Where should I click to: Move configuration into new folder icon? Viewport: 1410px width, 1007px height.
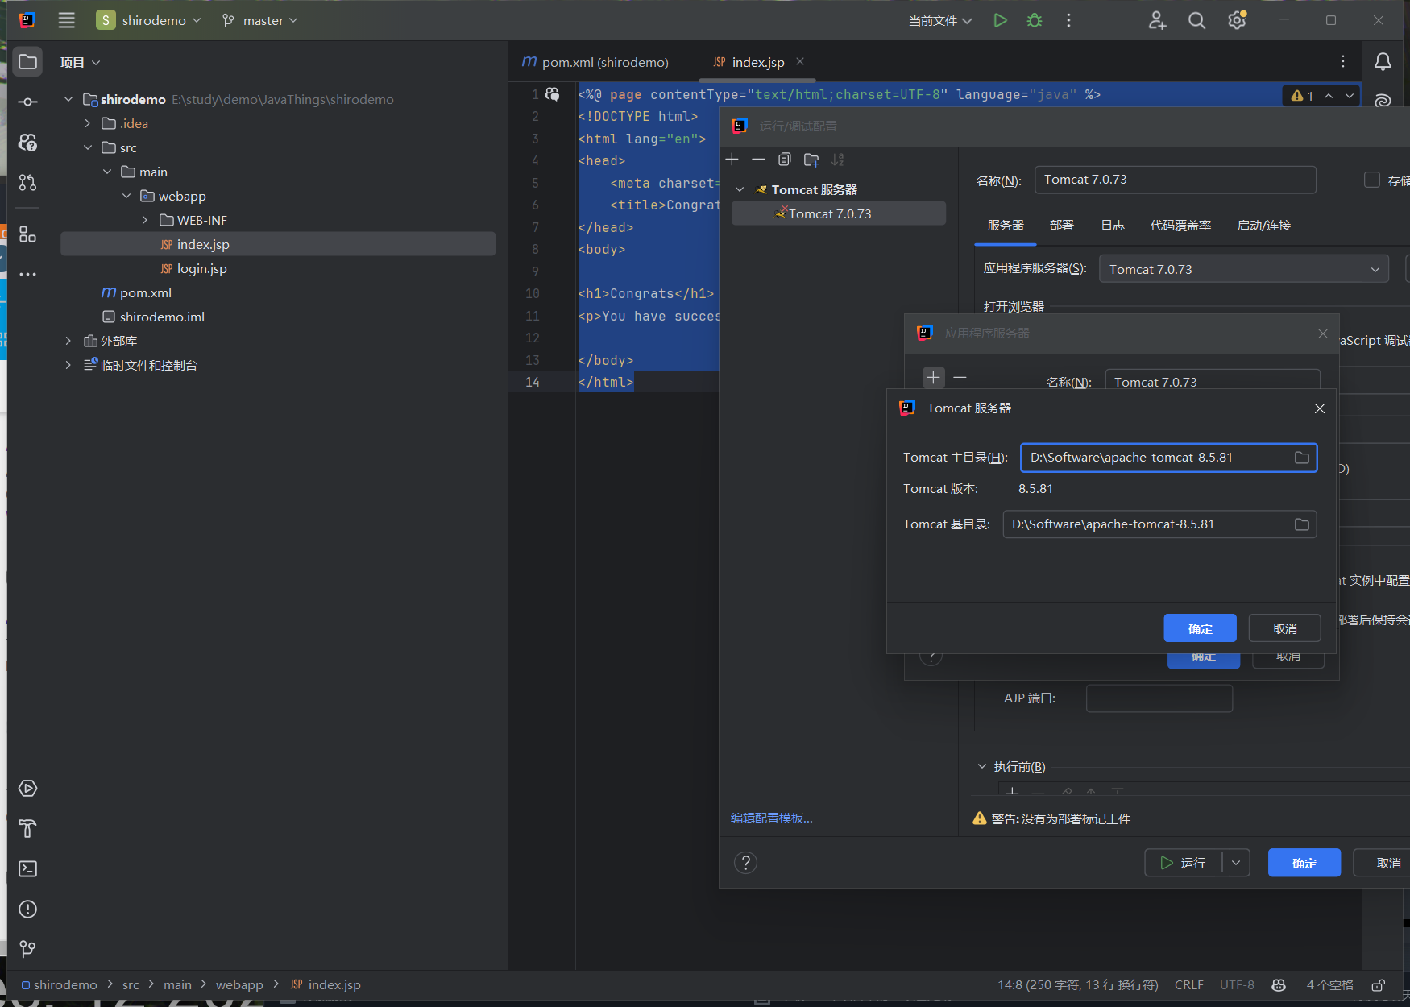(811, 160)
